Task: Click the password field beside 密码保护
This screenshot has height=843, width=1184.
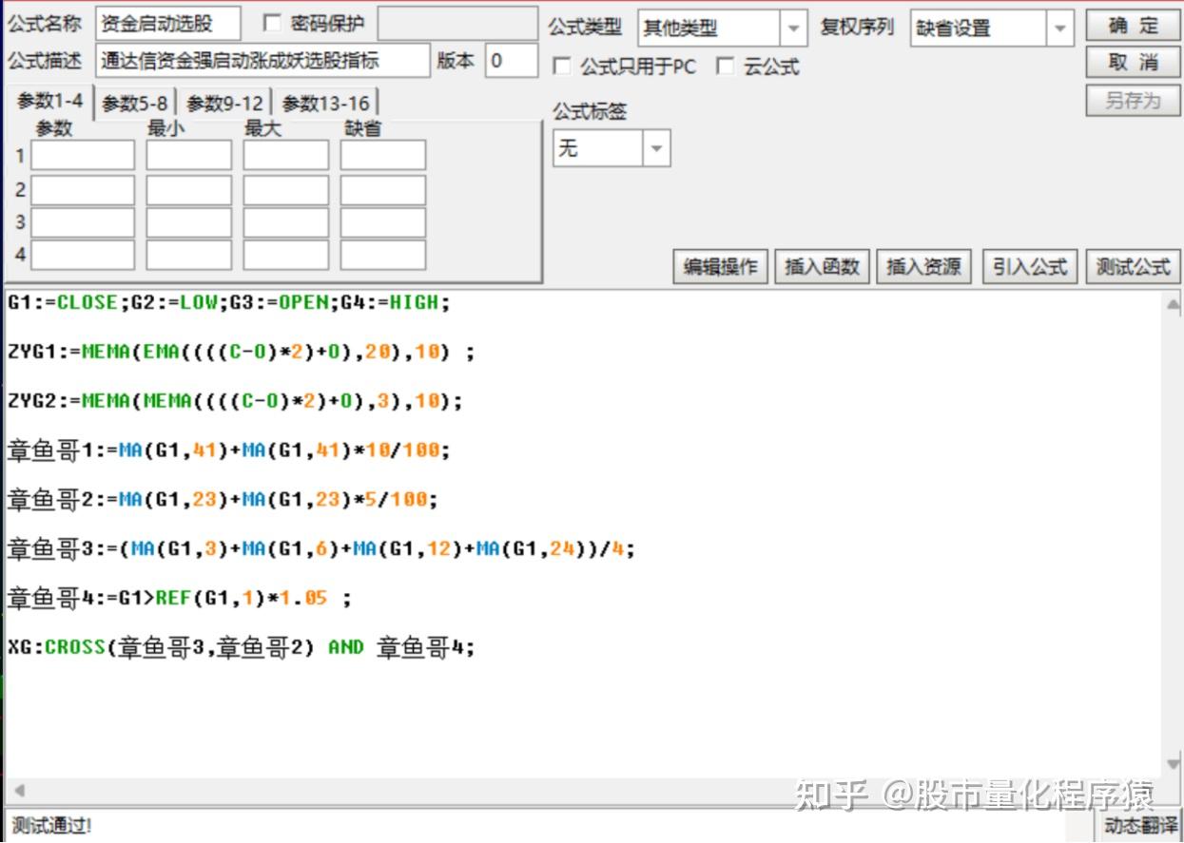Action: coord(457,24)
